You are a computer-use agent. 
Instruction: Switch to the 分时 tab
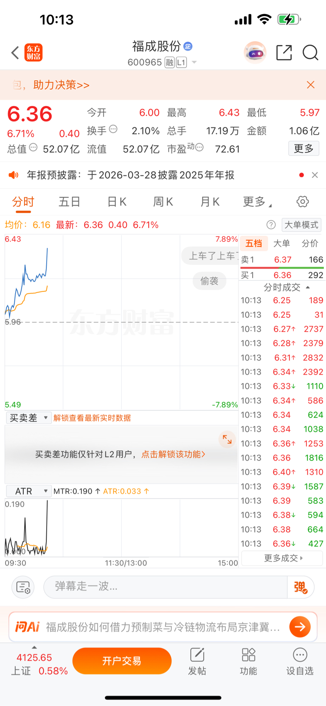coord(23,202)
